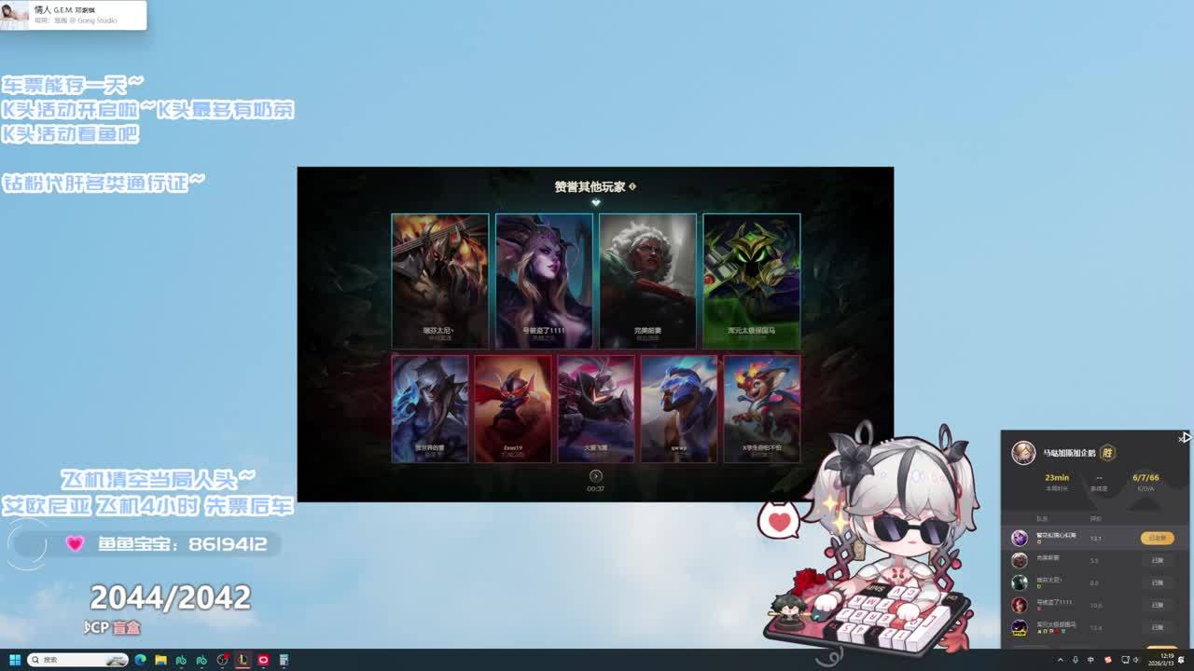Click the avatar in the 5.9 rating row
The height and width of the screenshot is (671, 1194).
point(1020,560)
